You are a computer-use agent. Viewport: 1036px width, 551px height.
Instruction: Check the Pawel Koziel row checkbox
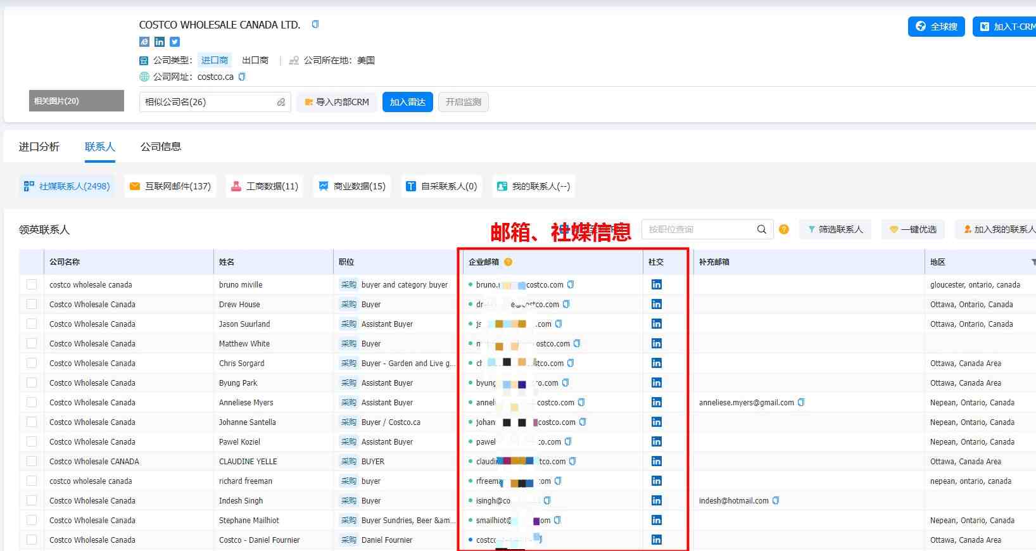(x=32, y=441)
